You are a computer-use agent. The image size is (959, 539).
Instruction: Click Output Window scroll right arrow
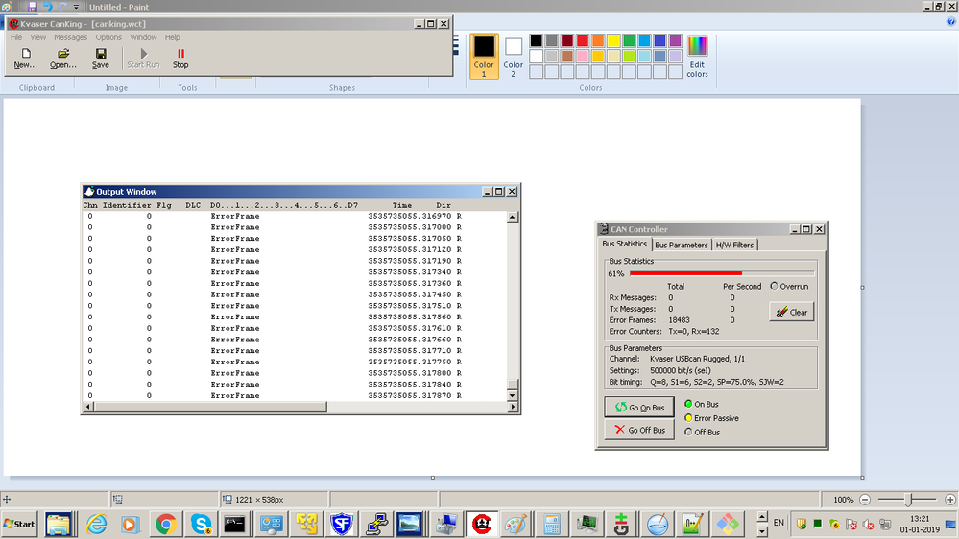513,407
